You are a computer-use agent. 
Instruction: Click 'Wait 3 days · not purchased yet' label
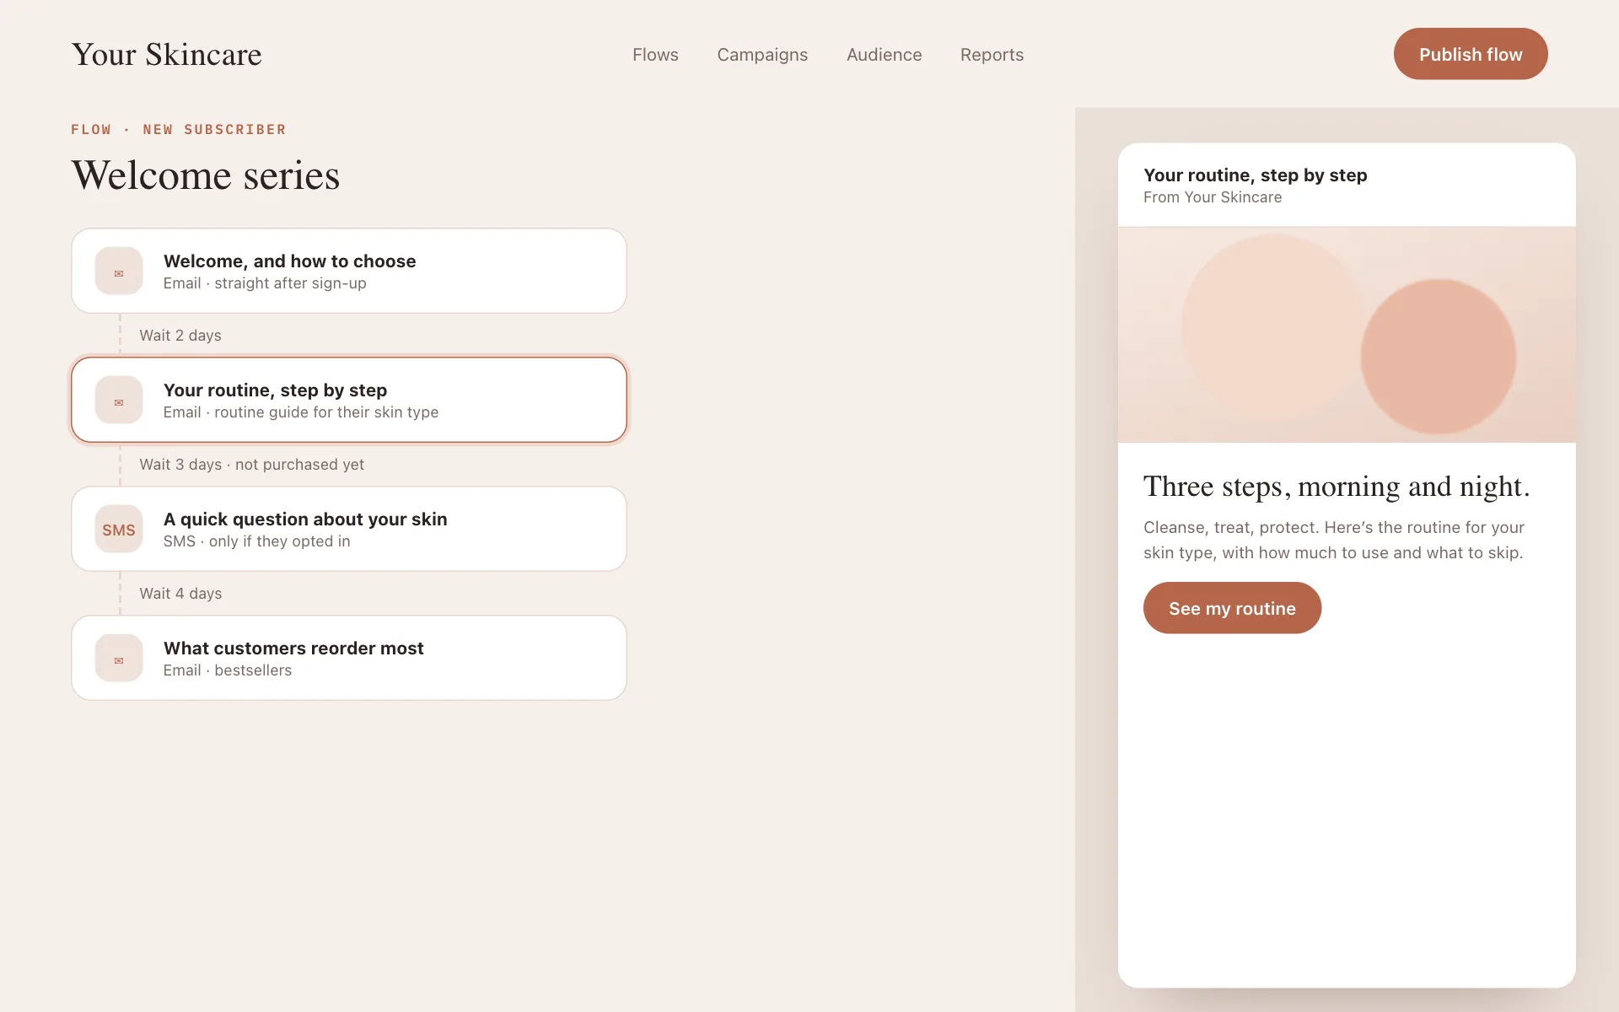click(251, 465)
